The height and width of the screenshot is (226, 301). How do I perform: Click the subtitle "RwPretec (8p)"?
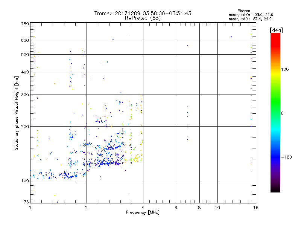tap(143, 18)
